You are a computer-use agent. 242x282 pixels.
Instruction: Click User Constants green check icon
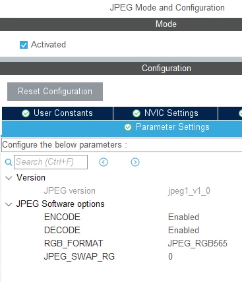[x=26, y=113]
